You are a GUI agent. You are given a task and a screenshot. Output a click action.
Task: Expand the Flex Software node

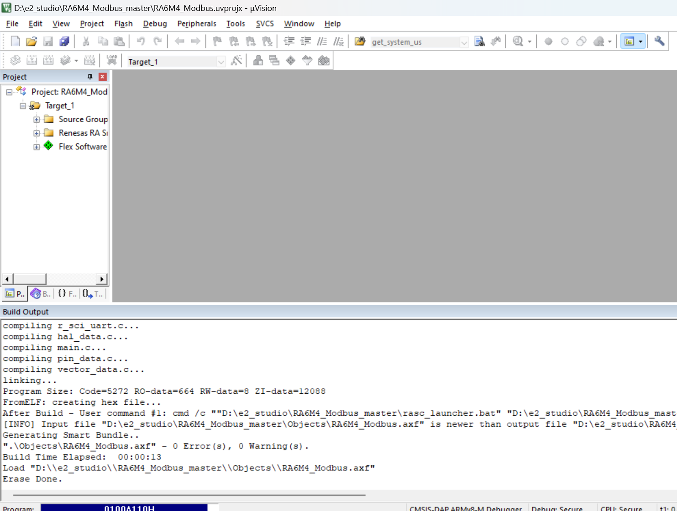point(37,147)
